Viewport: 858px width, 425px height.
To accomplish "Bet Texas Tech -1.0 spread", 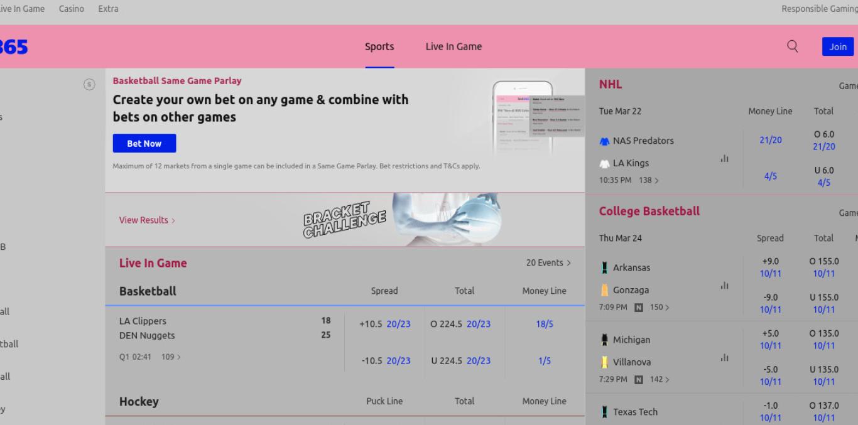I will coord(770,412).
